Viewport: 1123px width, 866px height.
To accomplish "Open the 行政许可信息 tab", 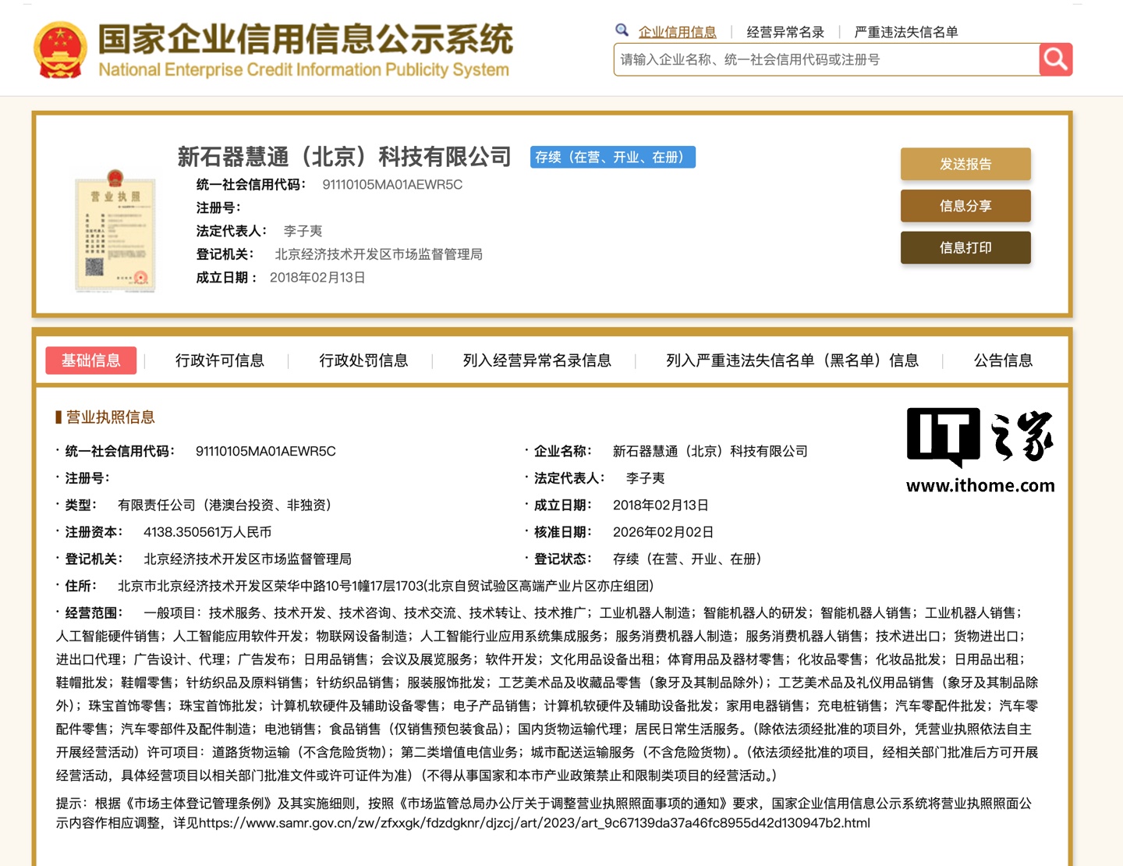I will coord(219,360).
